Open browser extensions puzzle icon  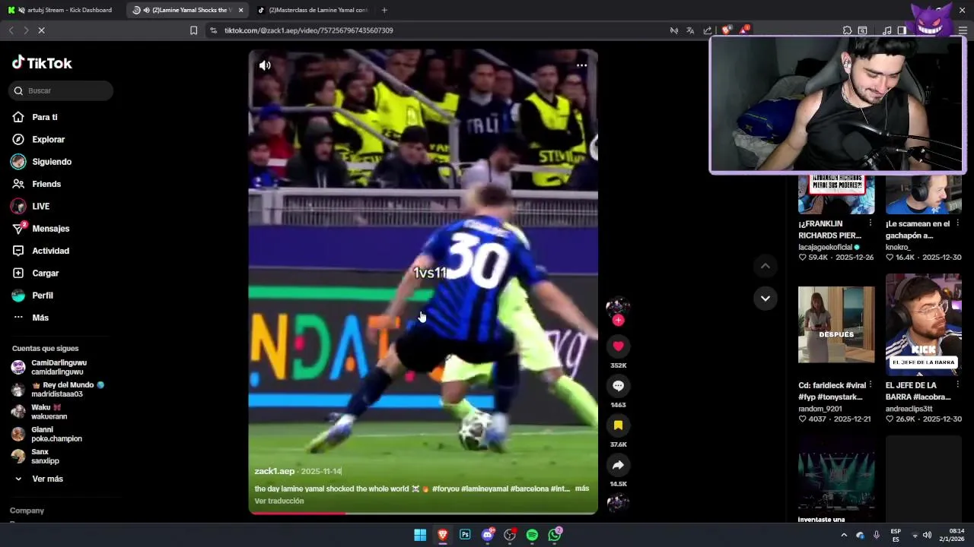(x=847, y=30)
